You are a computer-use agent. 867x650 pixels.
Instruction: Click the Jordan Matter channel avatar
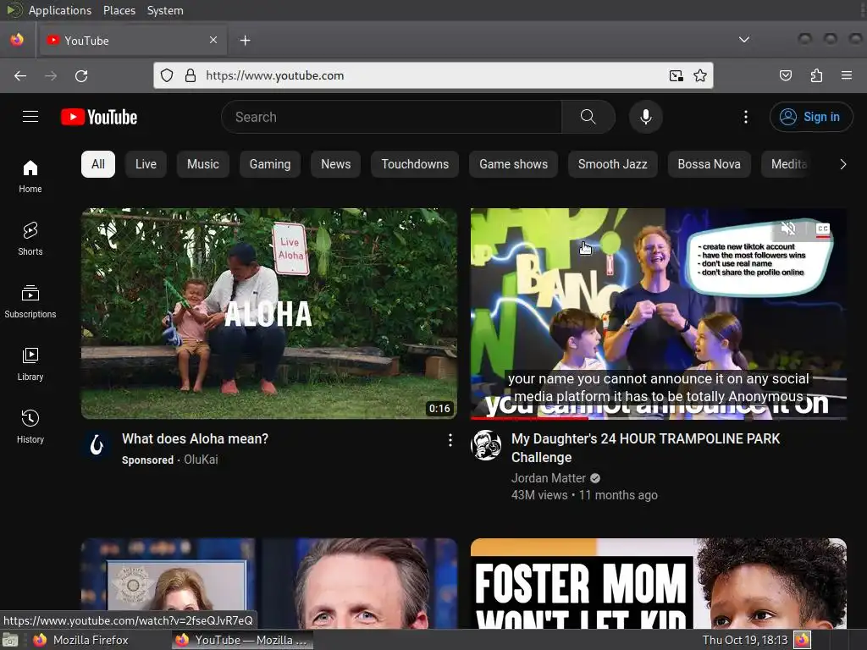pos(486,445)
